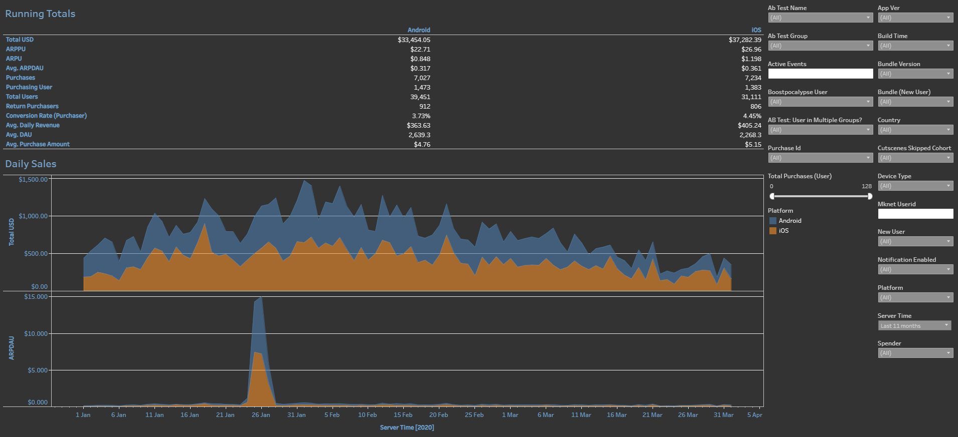Image resolution: width=958 pixels, height=437 pixels.
Task: Click the Android ARPPU value $22.71
Action: (x=420, y=49)
